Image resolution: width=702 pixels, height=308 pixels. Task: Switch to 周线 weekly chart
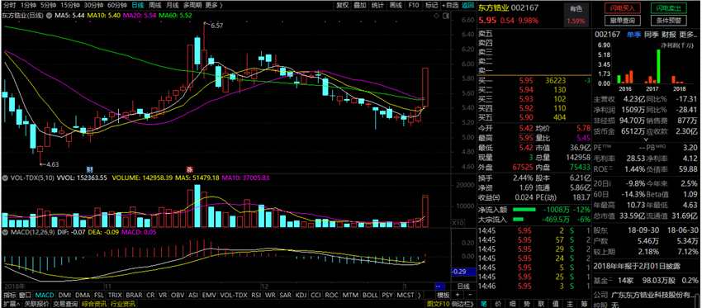[155, 5]
